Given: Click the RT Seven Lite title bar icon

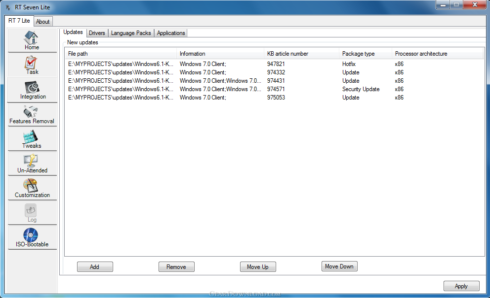Looking at the screenshot, I should 8,7.
